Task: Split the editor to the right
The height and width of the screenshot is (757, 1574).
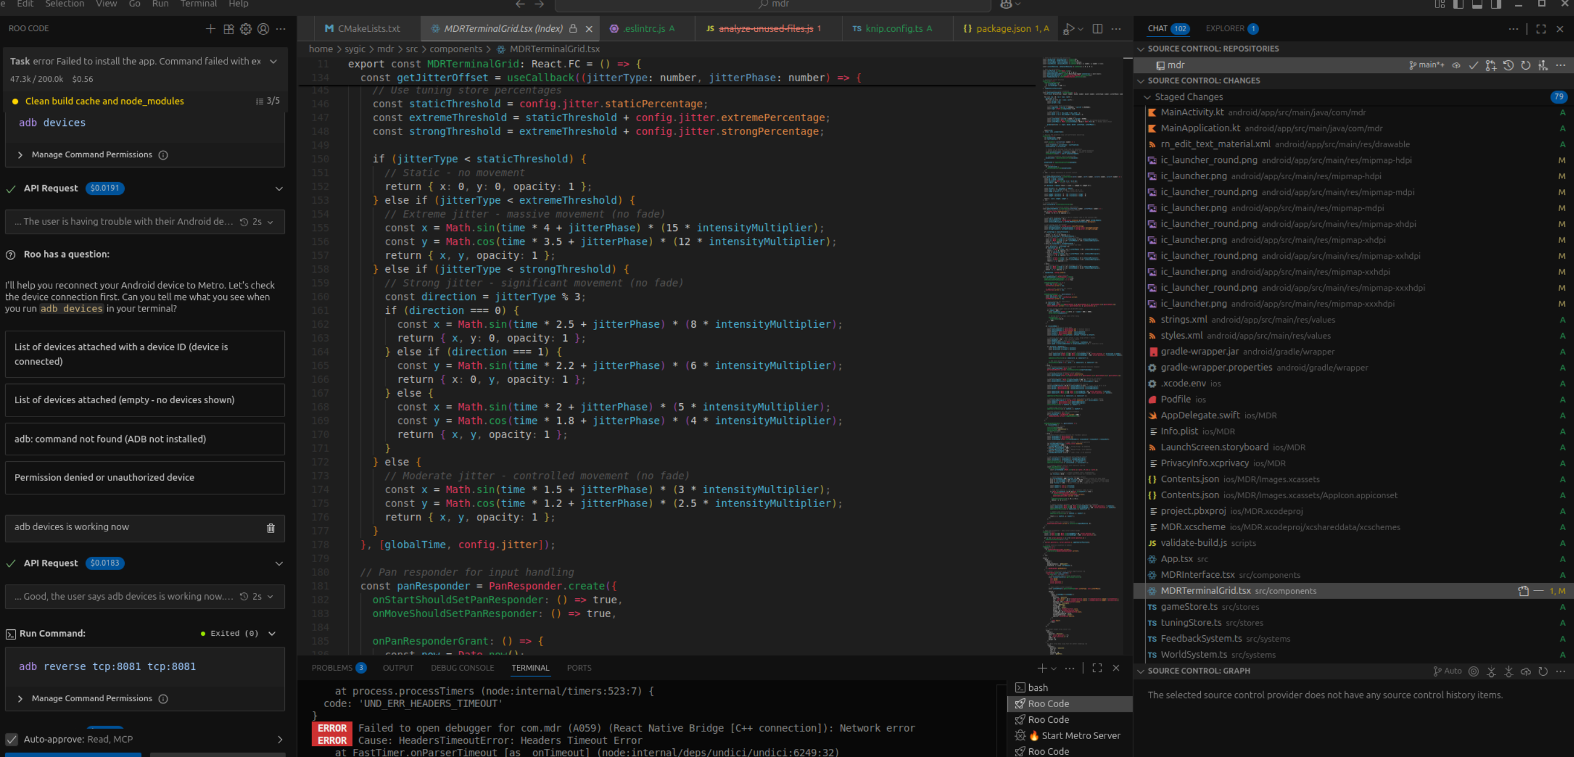Action: [x=1098, y=29]
